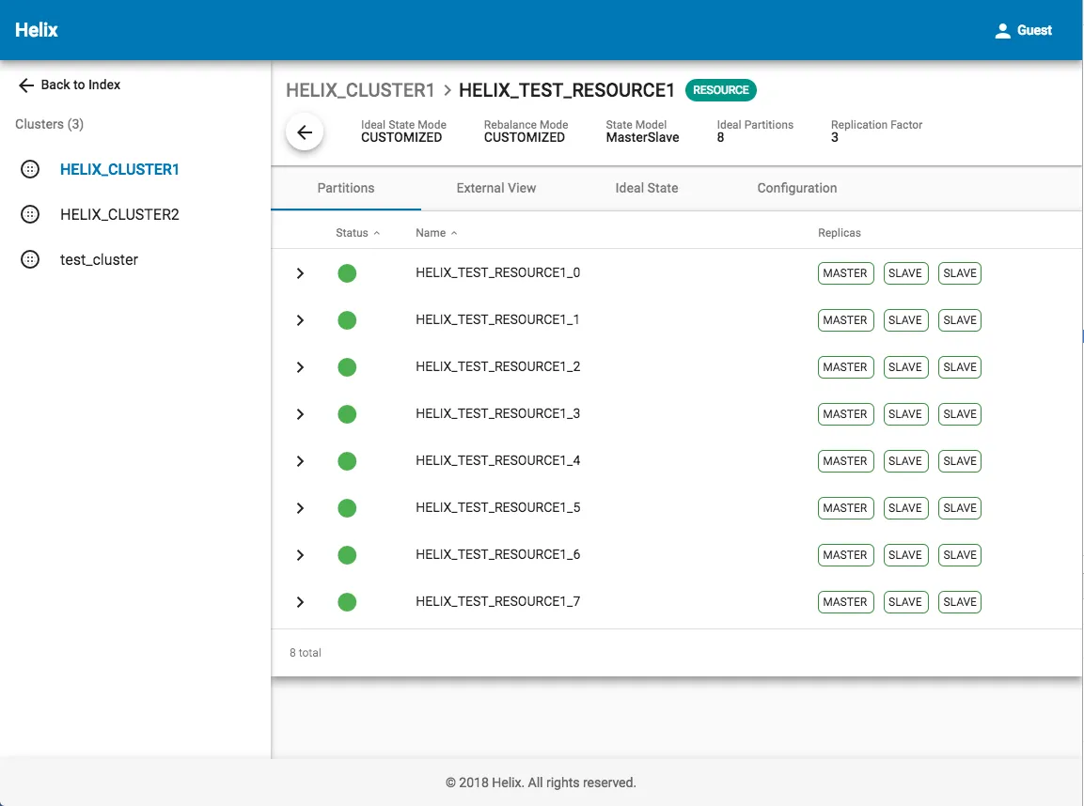
Task: Click the HELIX_CLUSTER1 breadcrumb link
Action: (x=360, y=90)
